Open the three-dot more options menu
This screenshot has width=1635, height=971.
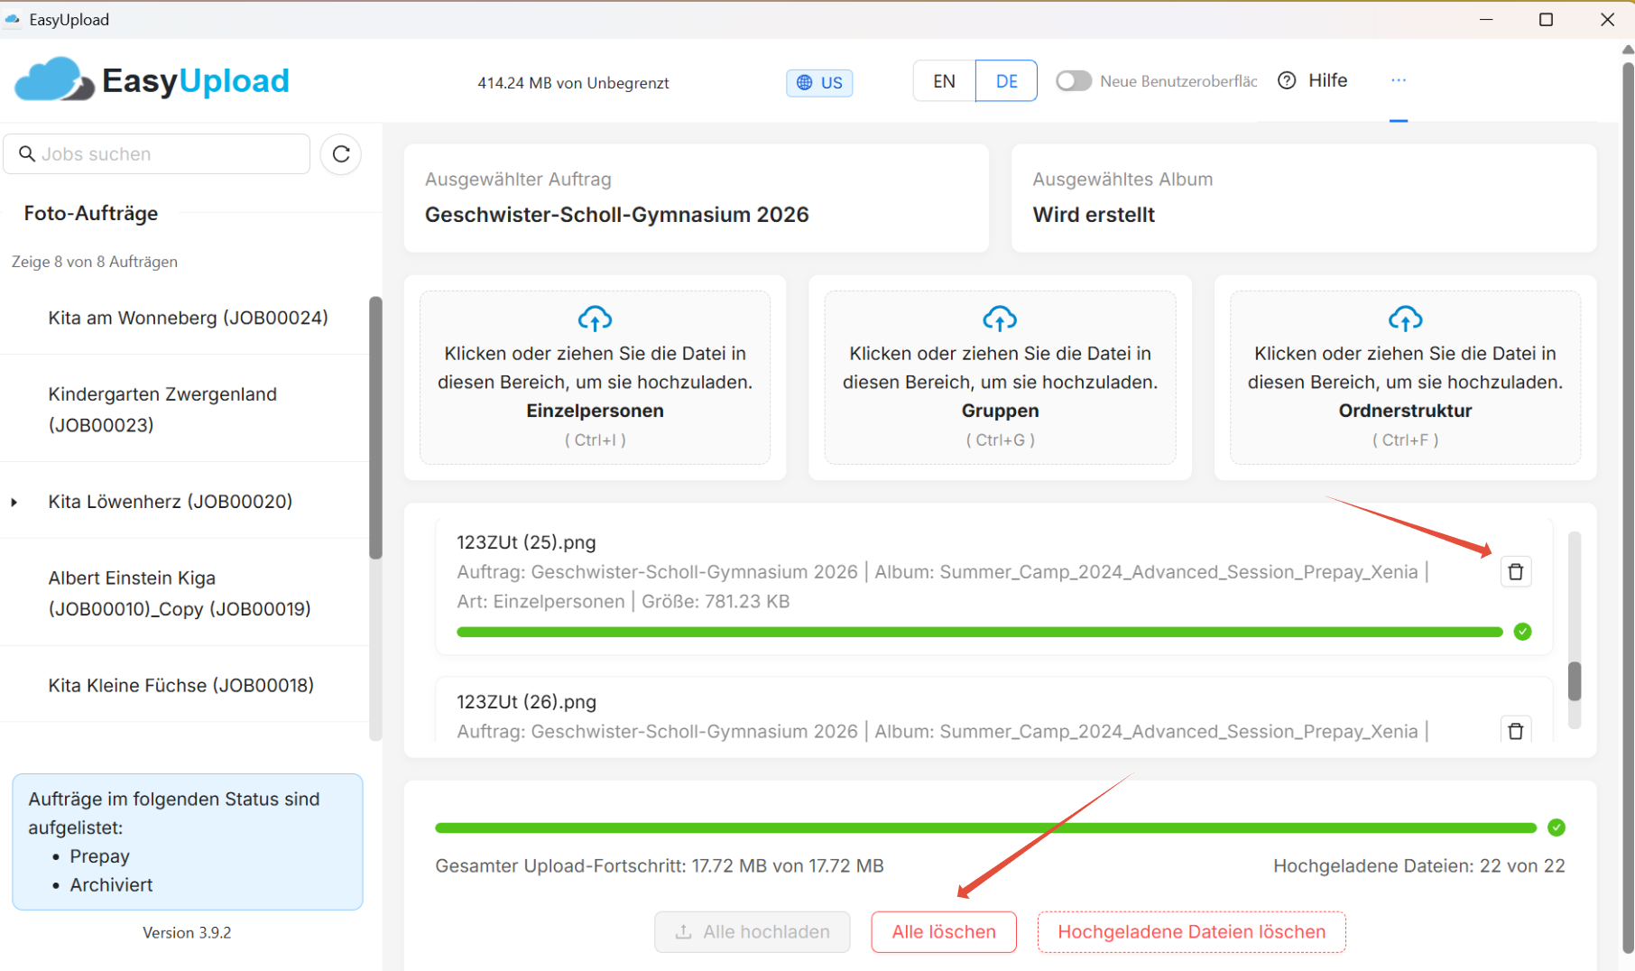[1399, 80]
